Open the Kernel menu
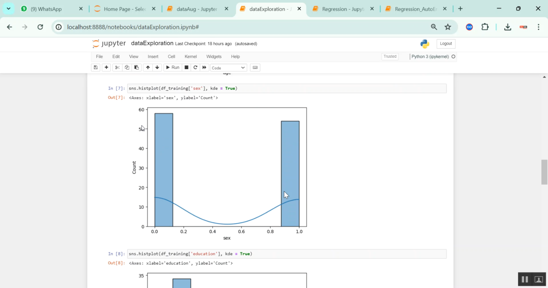548x288 pixels. [x=191, y=57]
